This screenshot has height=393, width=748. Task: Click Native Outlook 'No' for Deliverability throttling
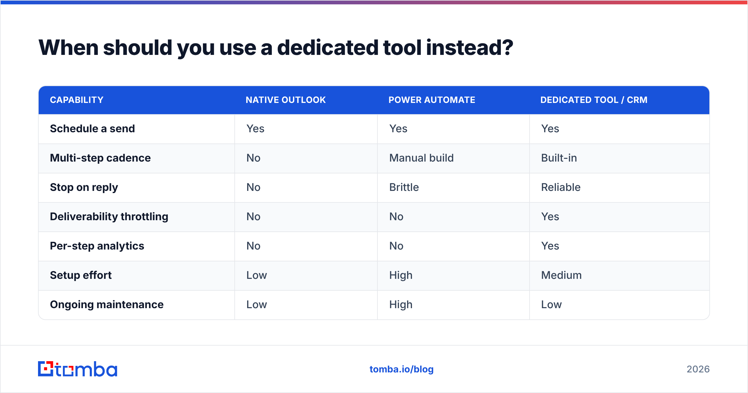(x=253, y=216)
